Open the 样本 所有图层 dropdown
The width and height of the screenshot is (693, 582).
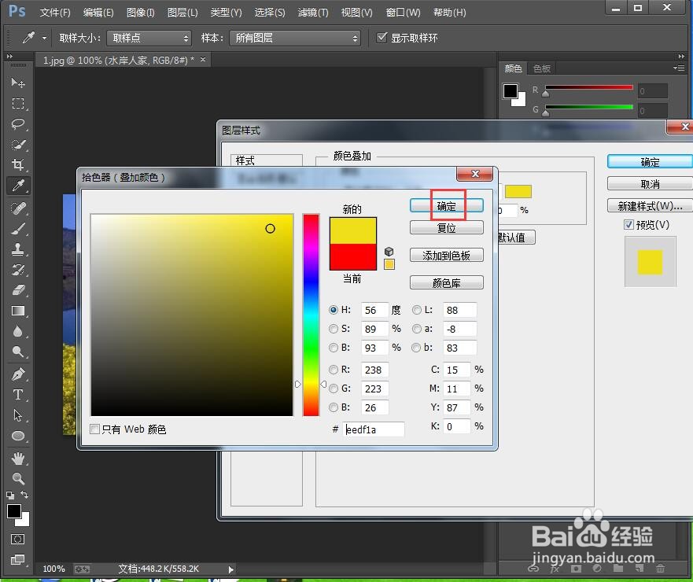[295, 38]
